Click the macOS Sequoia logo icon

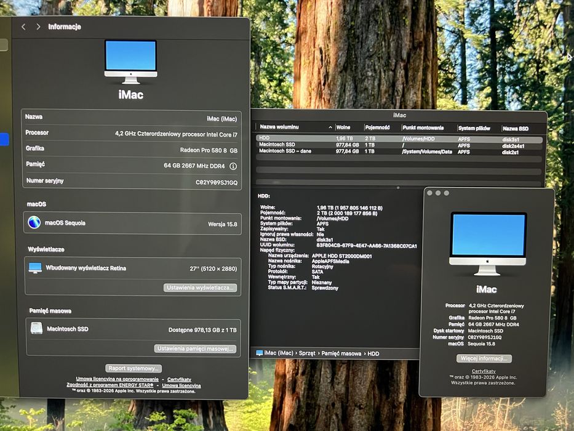pyautogui.click(x=34, y=222)
